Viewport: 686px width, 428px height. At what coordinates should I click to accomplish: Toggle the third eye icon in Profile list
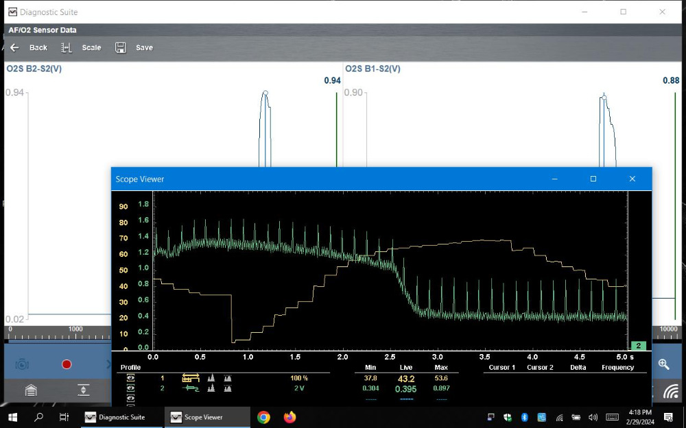coord(130,398)
